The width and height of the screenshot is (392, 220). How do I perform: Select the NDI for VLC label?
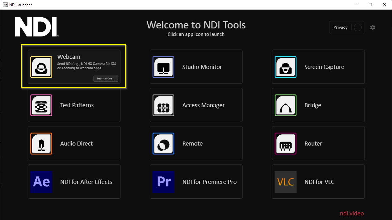(x=320, y=182)
